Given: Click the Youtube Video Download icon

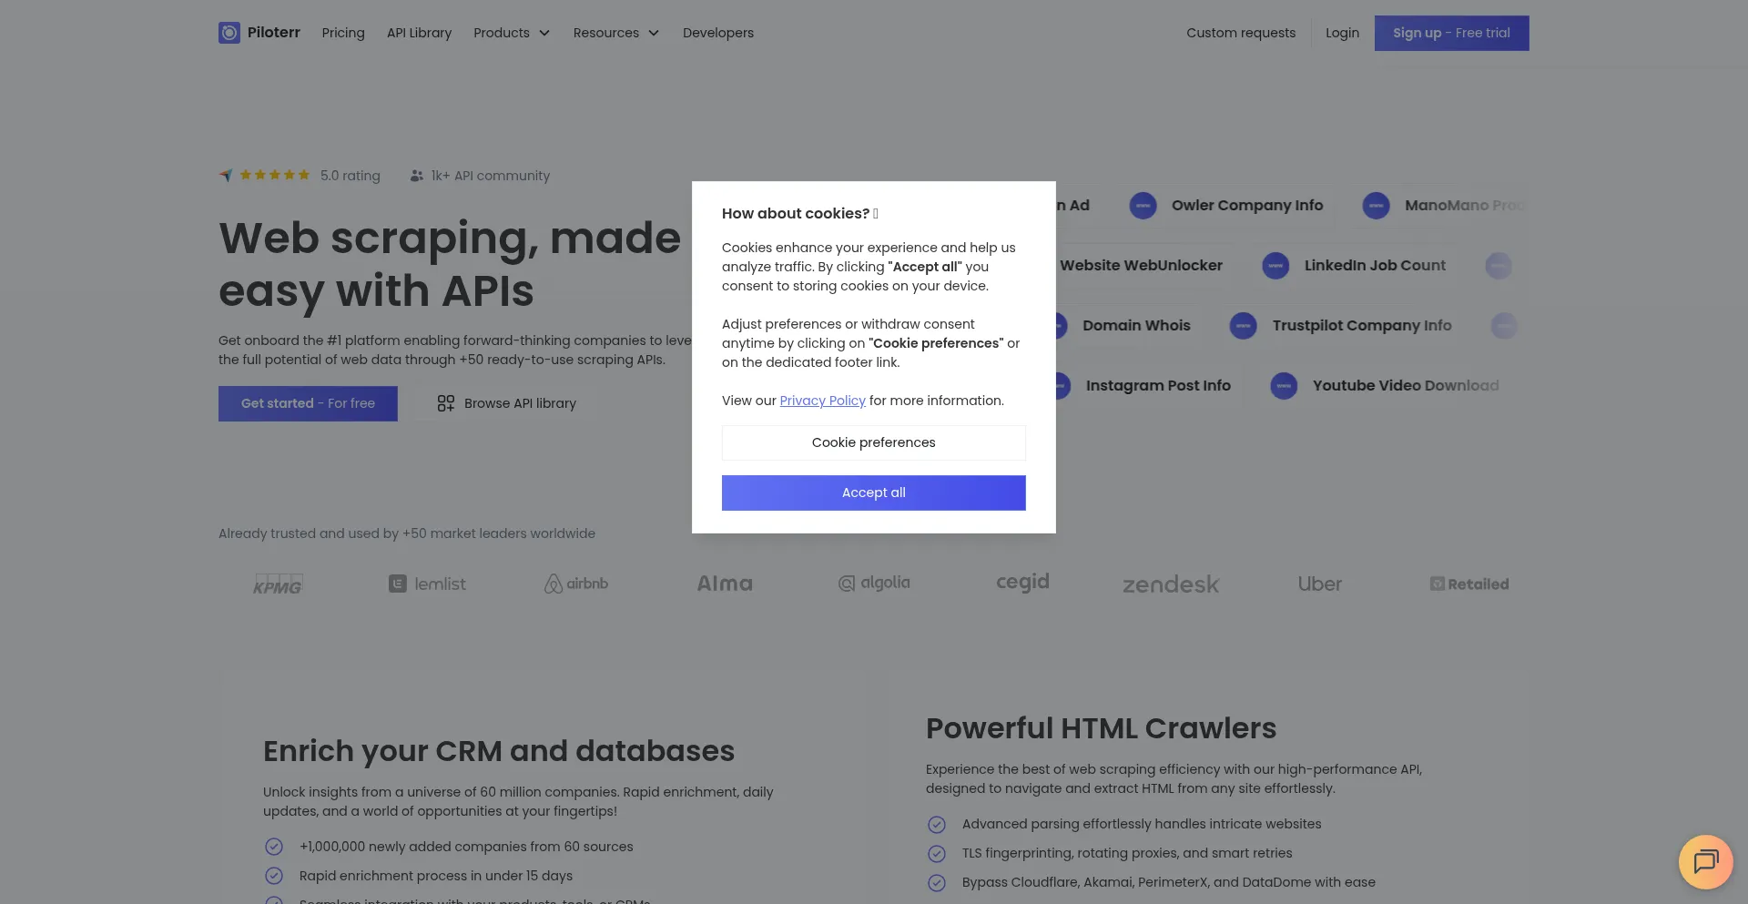Looking at the screenshot, I should coord(1284,386).
